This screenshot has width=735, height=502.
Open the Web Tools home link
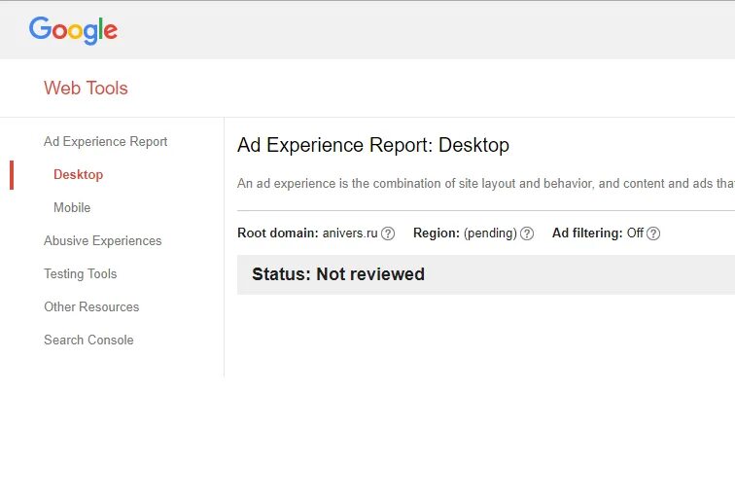86,89
